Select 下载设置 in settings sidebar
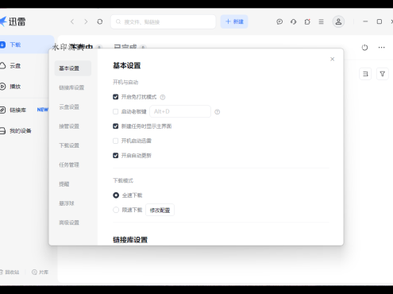 (x=69, y=145)
